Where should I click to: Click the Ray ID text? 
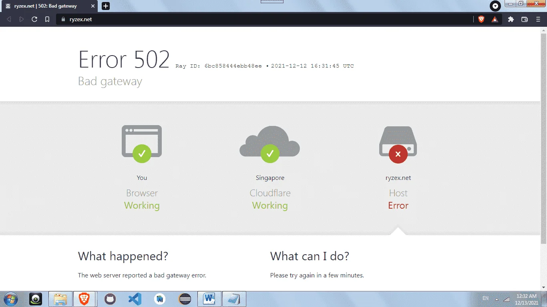[x=219, y=66]
